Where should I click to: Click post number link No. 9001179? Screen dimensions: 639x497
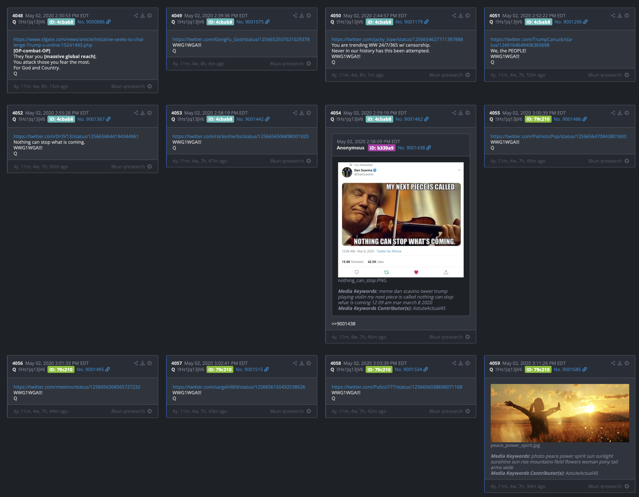click(409, 22)
